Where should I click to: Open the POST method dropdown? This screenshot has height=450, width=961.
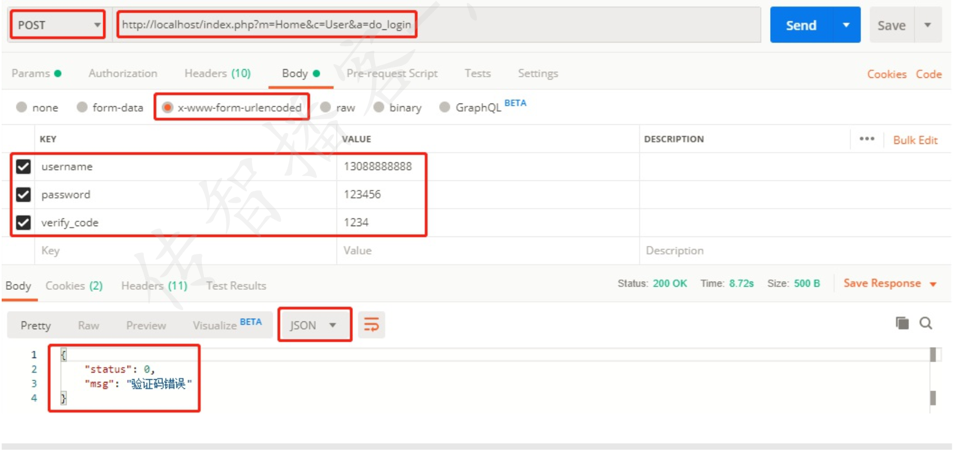57,25
